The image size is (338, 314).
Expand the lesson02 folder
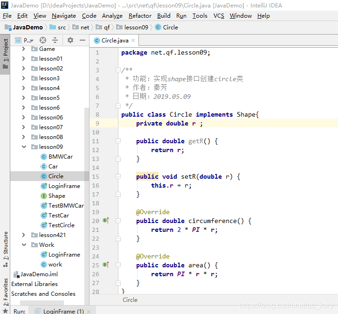coord(23,69)
